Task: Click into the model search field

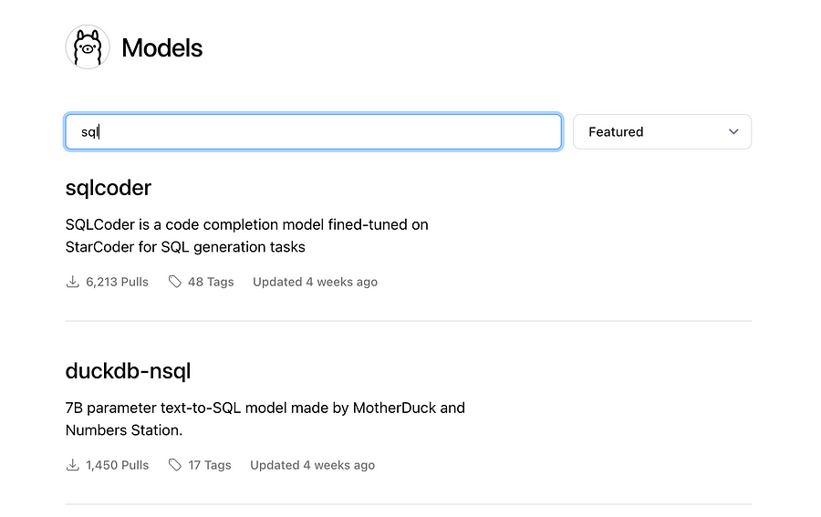Action: click(313, 131)
